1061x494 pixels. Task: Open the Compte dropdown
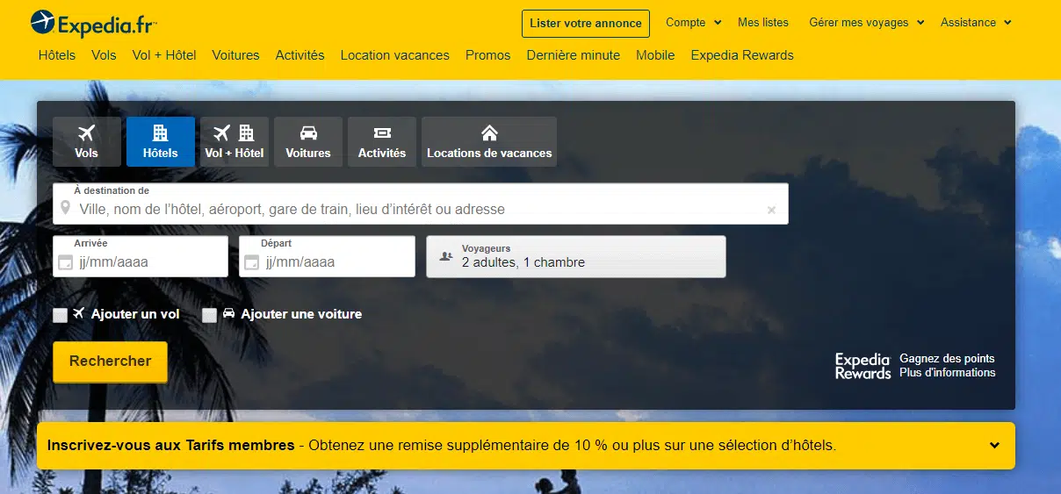[x=694, y=22]
